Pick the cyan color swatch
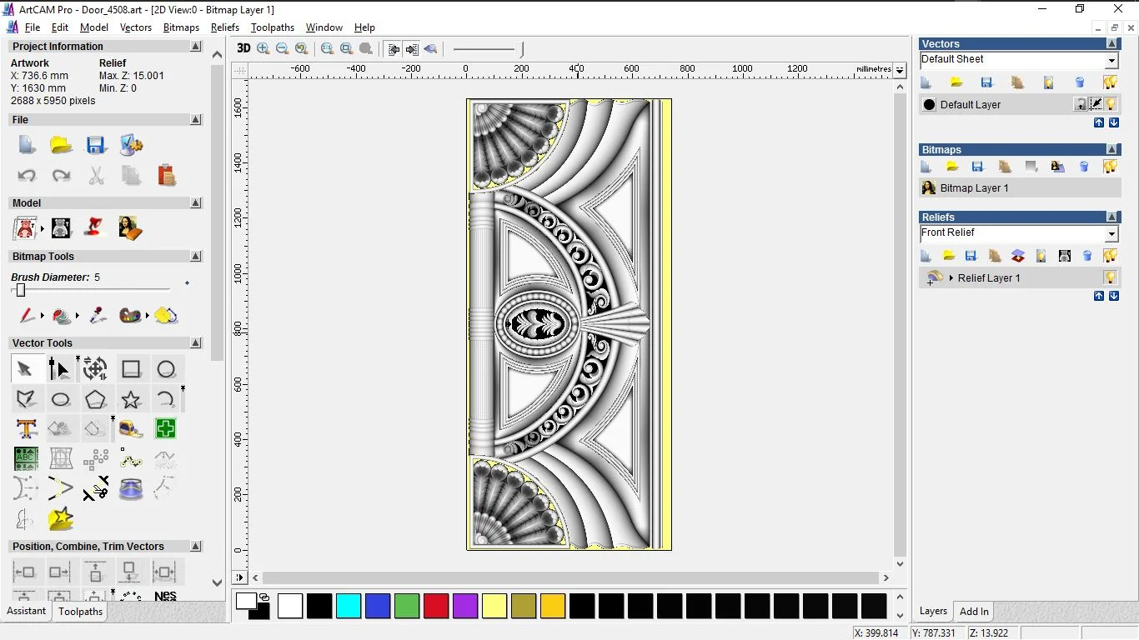Screen dimensions: 1139x640 tap(349, 606)
